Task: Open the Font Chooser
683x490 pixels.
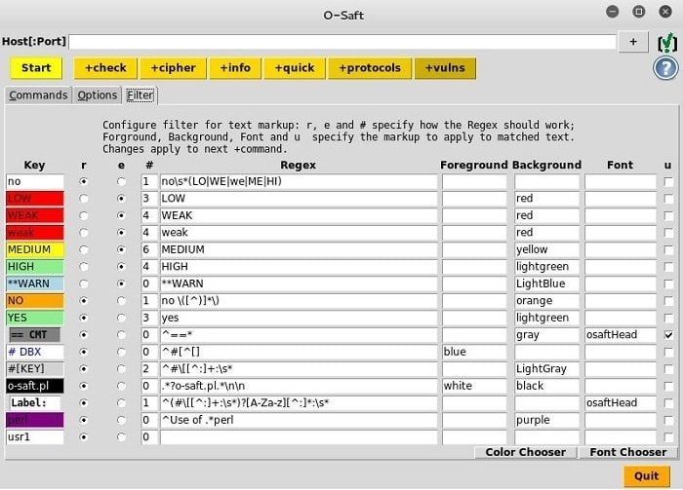Action: pos(627,452)
